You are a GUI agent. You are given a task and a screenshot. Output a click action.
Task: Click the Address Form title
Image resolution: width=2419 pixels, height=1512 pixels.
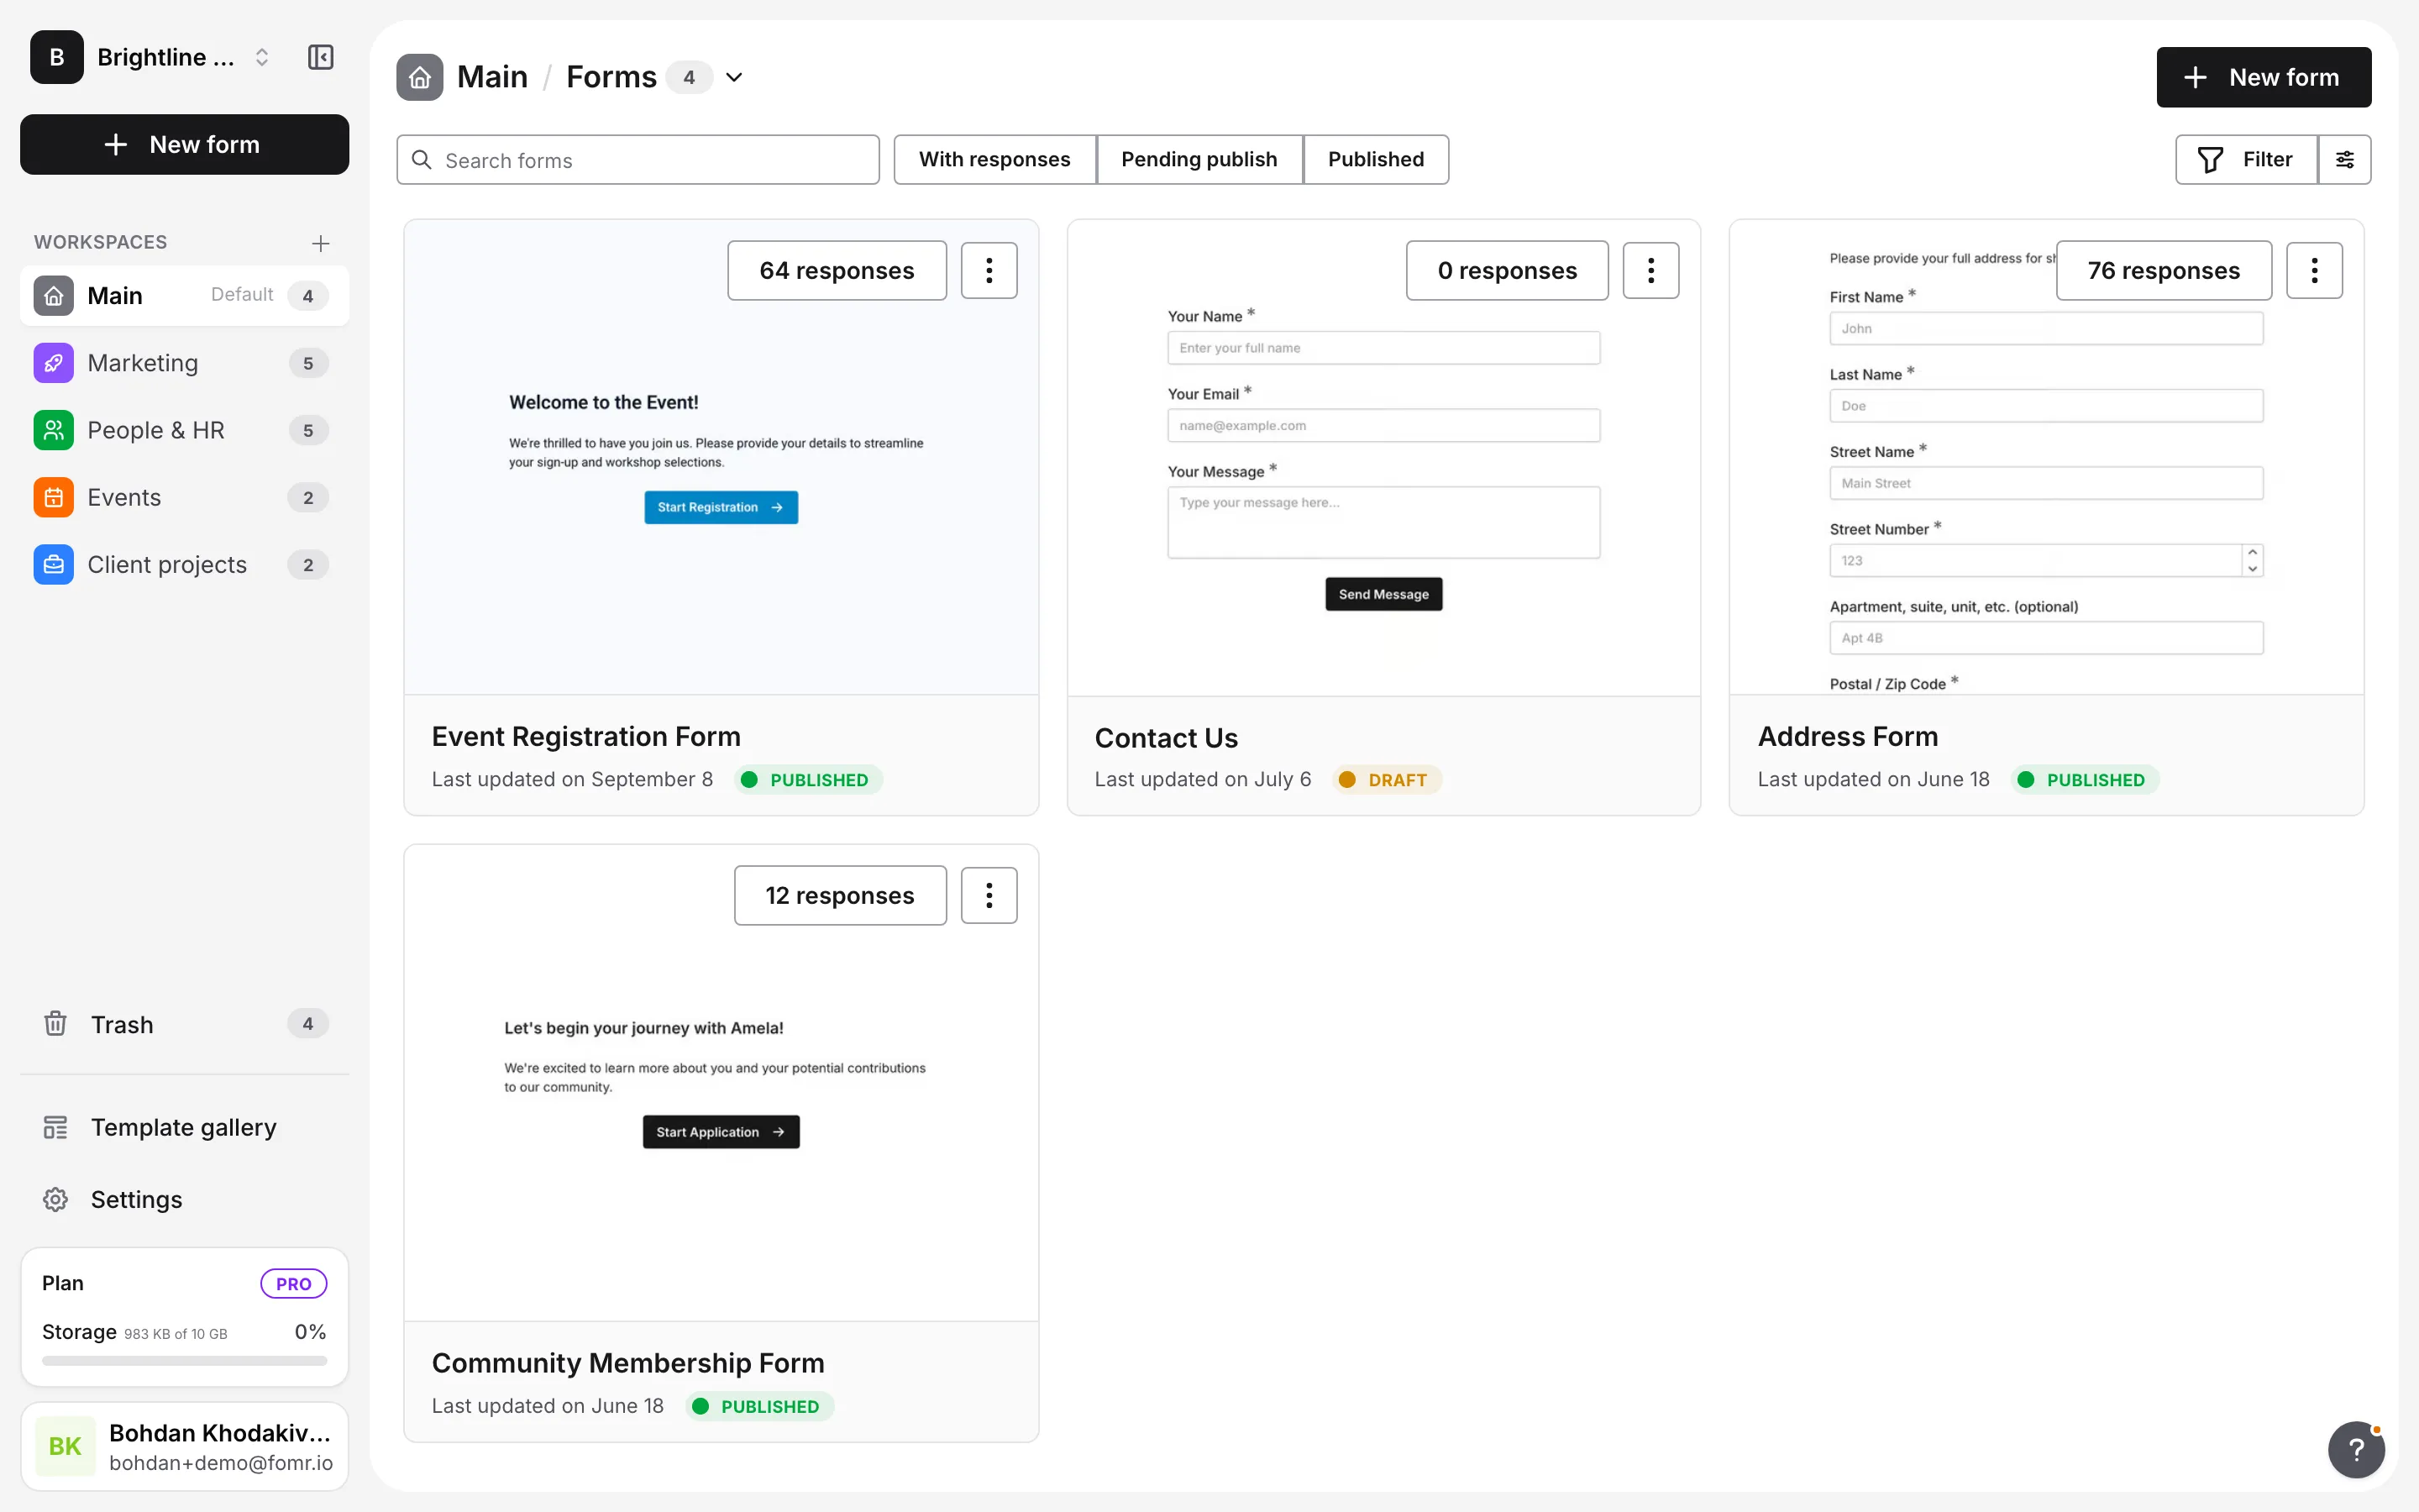(x=1847, y=737)
